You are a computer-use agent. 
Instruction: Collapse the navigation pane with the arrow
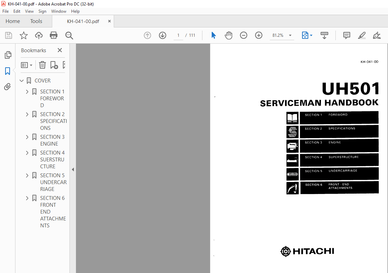point(73,169)
